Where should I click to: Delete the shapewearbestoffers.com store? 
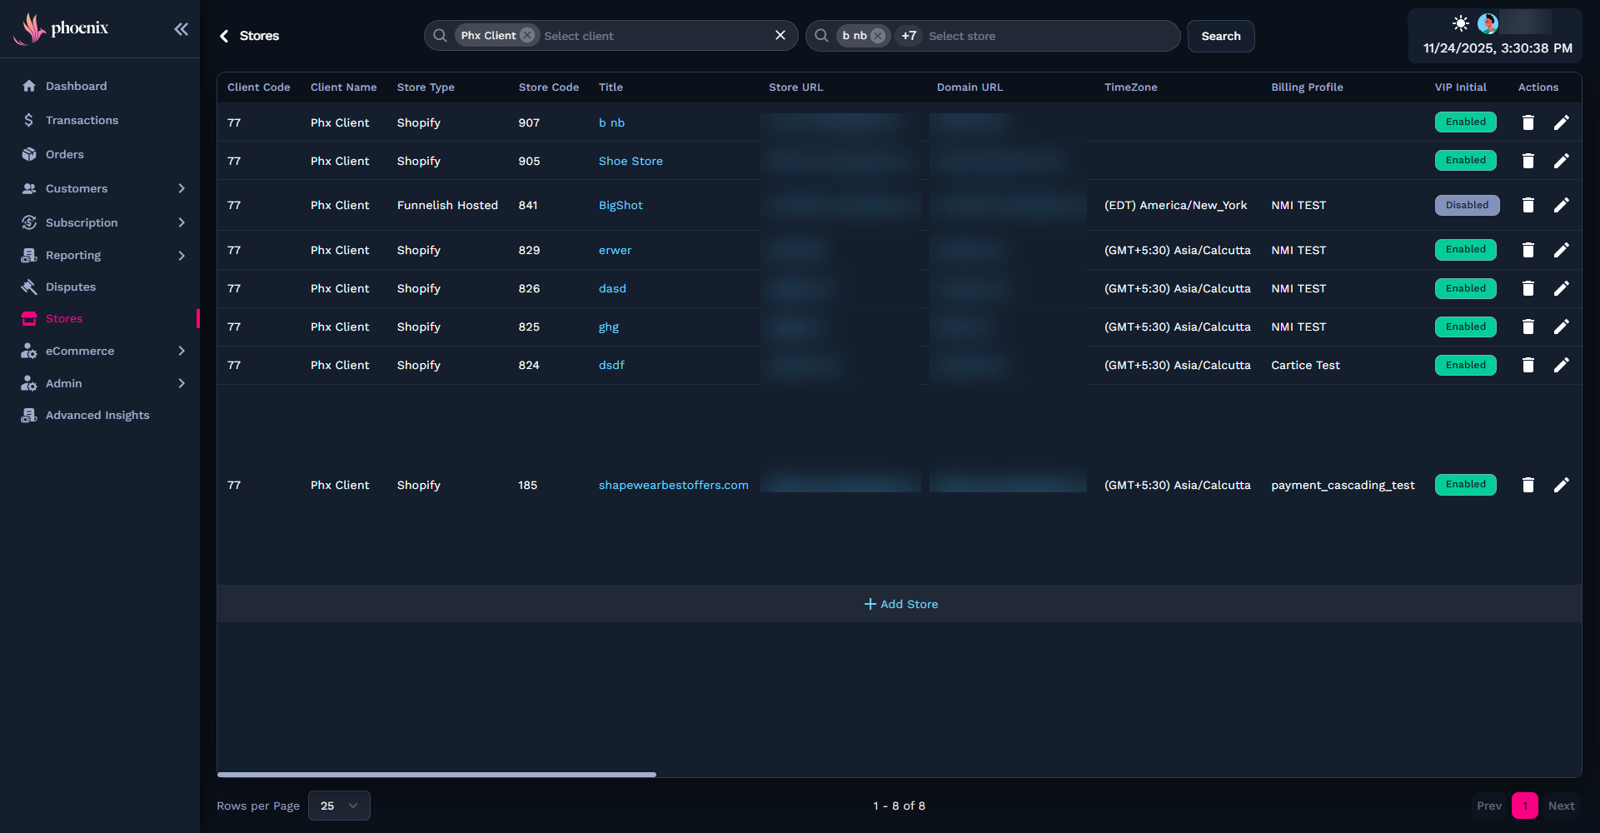click(1528, 485)
